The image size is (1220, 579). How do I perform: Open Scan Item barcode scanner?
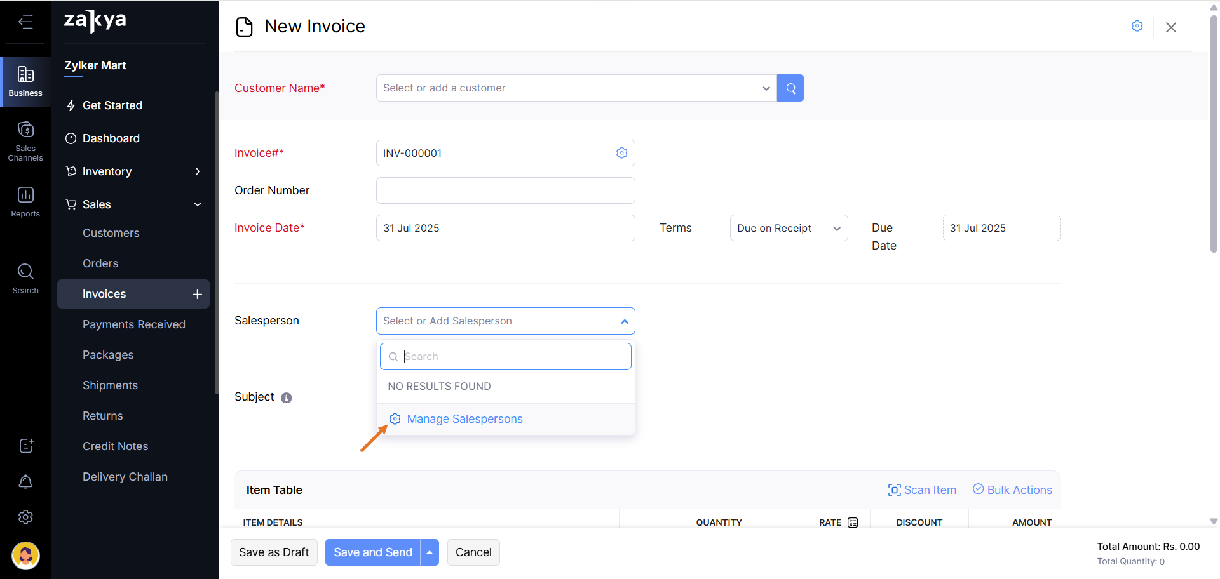[922, 490]
